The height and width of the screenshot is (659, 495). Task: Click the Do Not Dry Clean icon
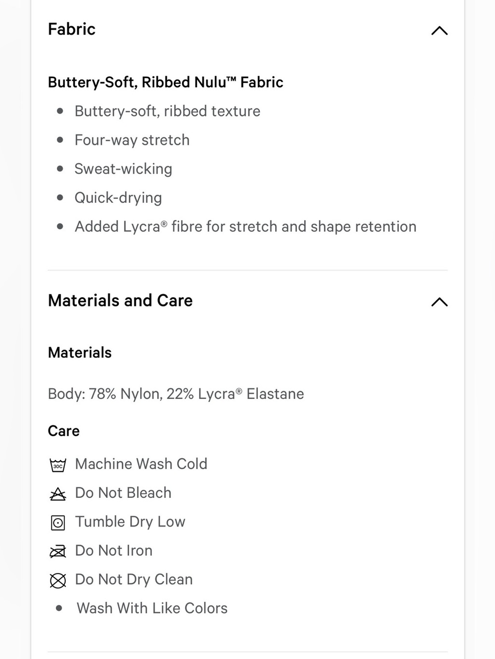(x=58, y=580)
